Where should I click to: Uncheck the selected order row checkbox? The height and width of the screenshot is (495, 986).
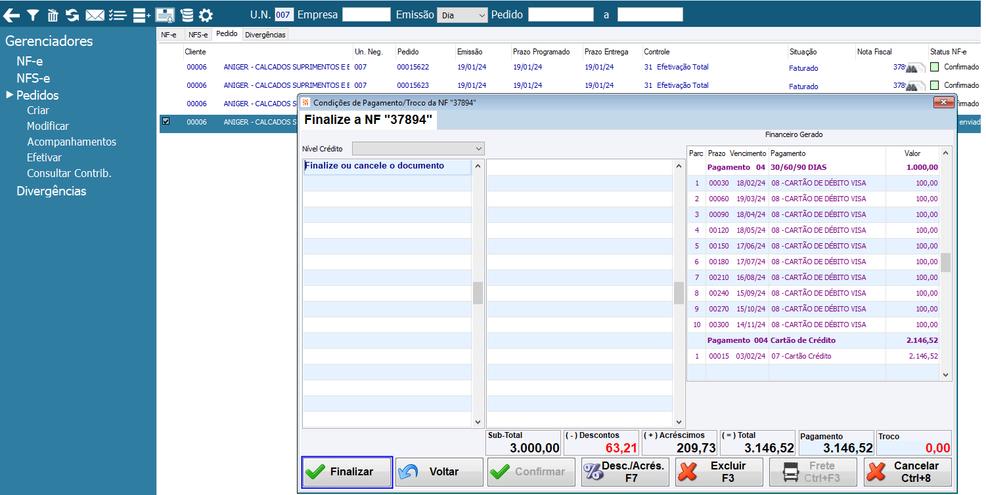tap(166, 121)
